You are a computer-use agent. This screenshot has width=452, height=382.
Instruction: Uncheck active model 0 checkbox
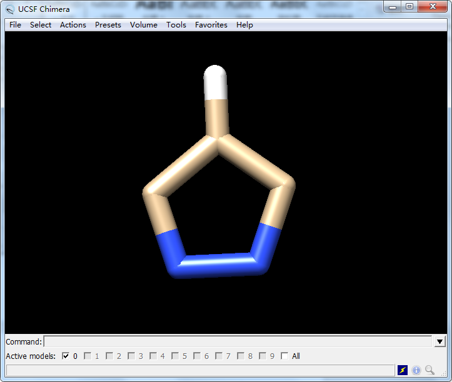(x=66, y=356)
